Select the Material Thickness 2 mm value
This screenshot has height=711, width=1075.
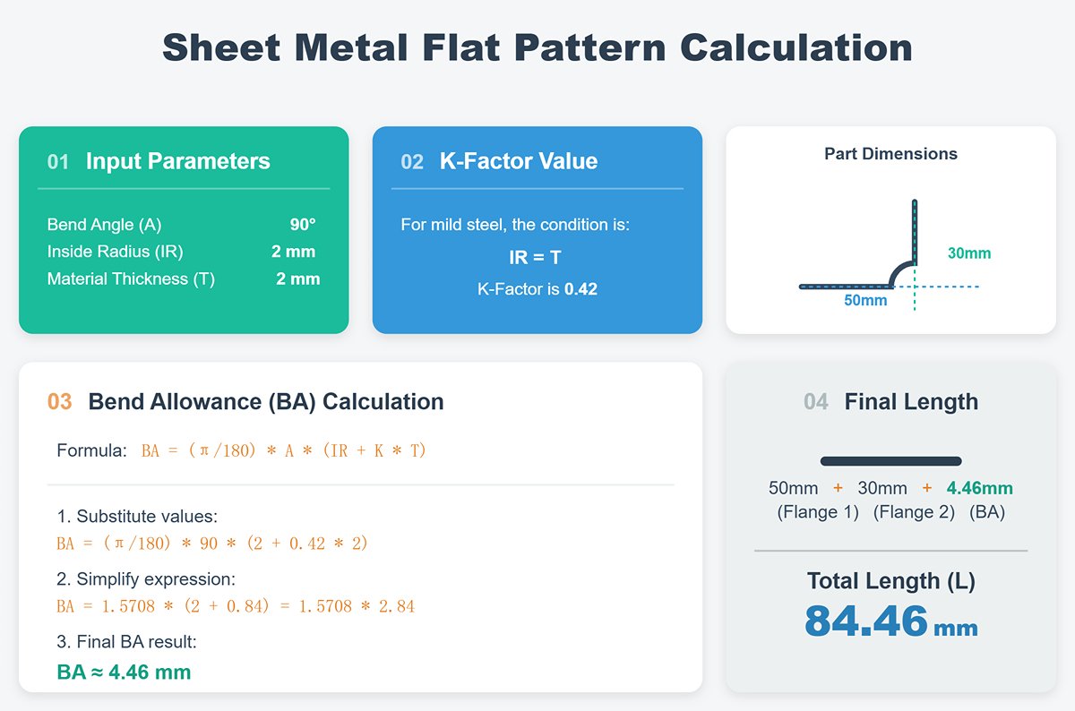coord(298,278)
